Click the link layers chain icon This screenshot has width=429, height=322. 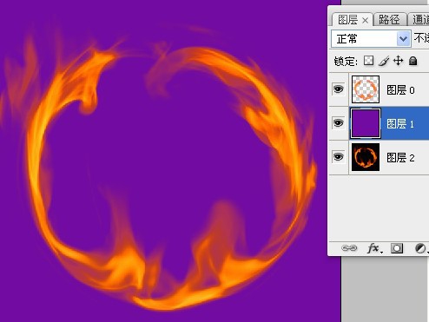pos(349,248)
